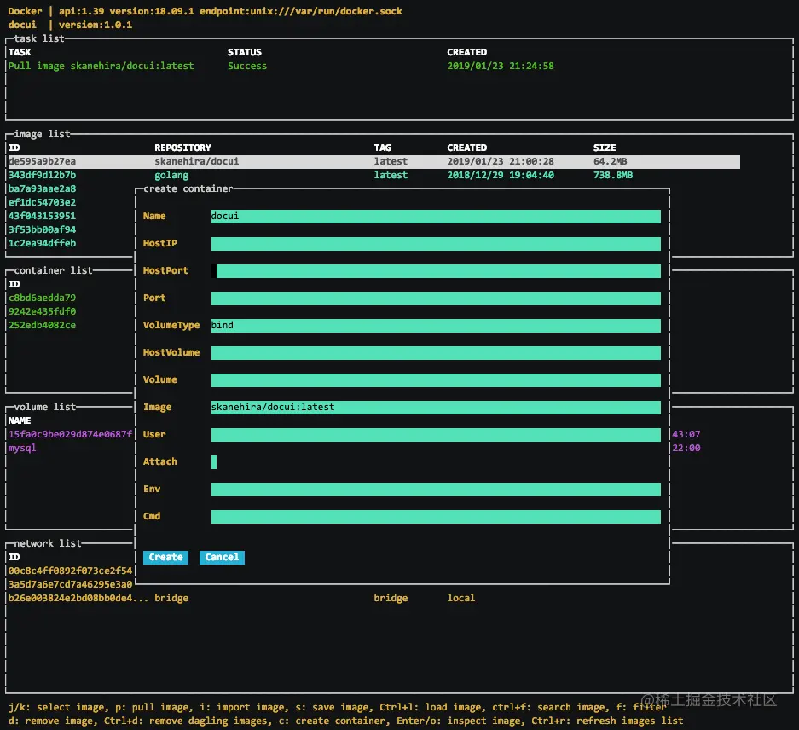Select the HostIP input field
The height and width of the screenshot is (730, 799).
(436, 244)
